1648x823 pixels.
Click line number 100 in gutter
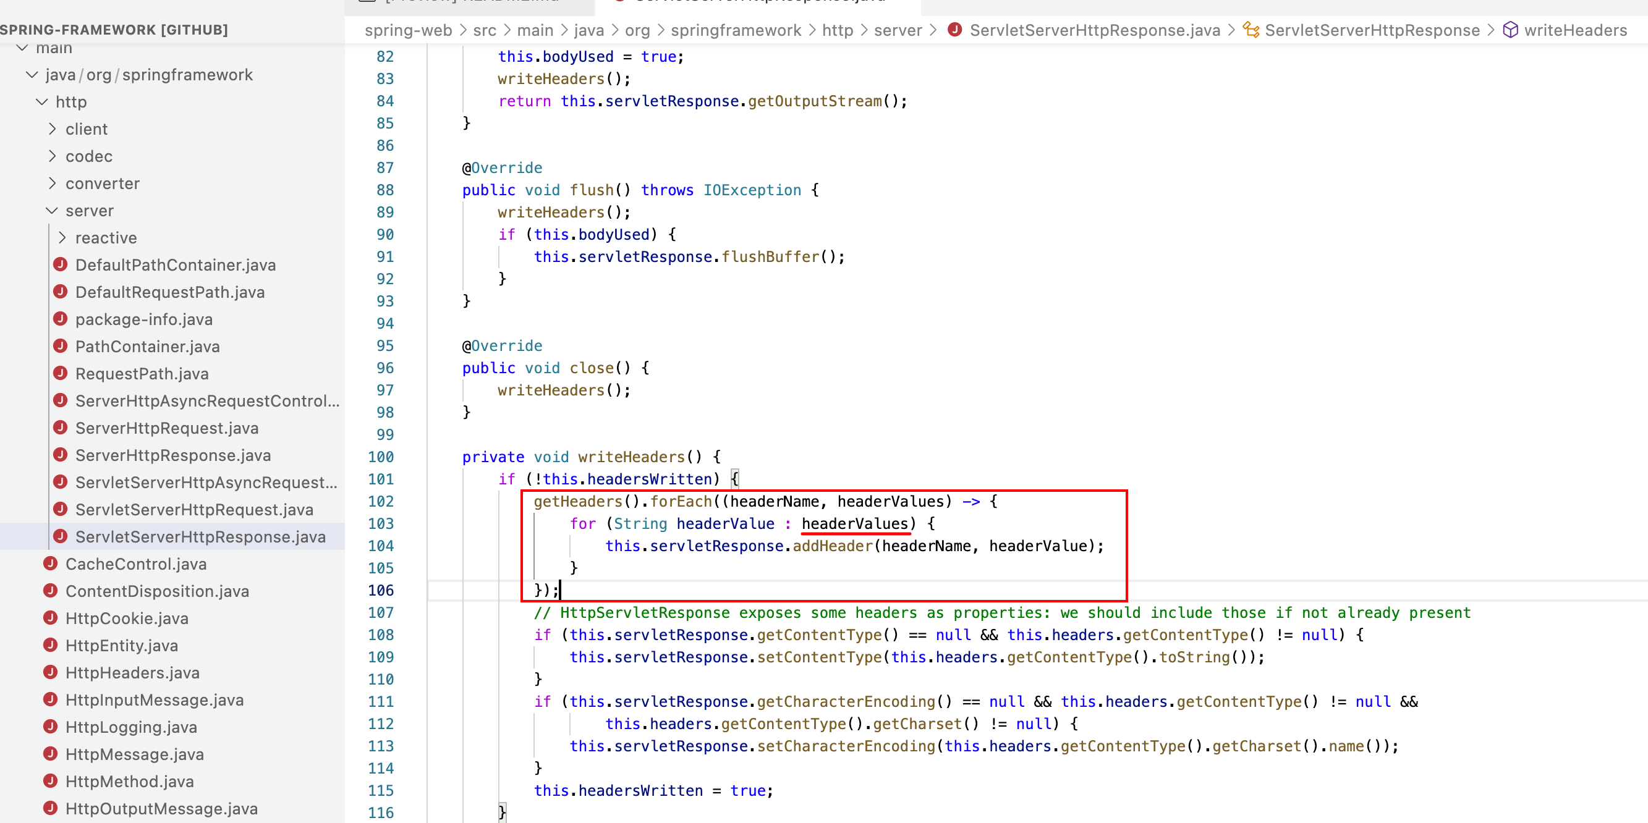381,457
